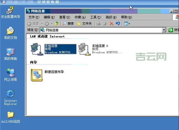Image resolution: width=179 pixels, height=130 pixels.
Task: Open the 我的文档 desktop icon
Action: pyautogui.click(x=10, y=33)
